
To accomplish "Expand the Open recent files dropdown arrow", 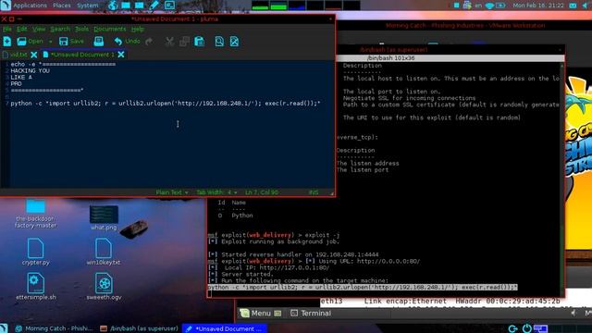I will 50,42.
